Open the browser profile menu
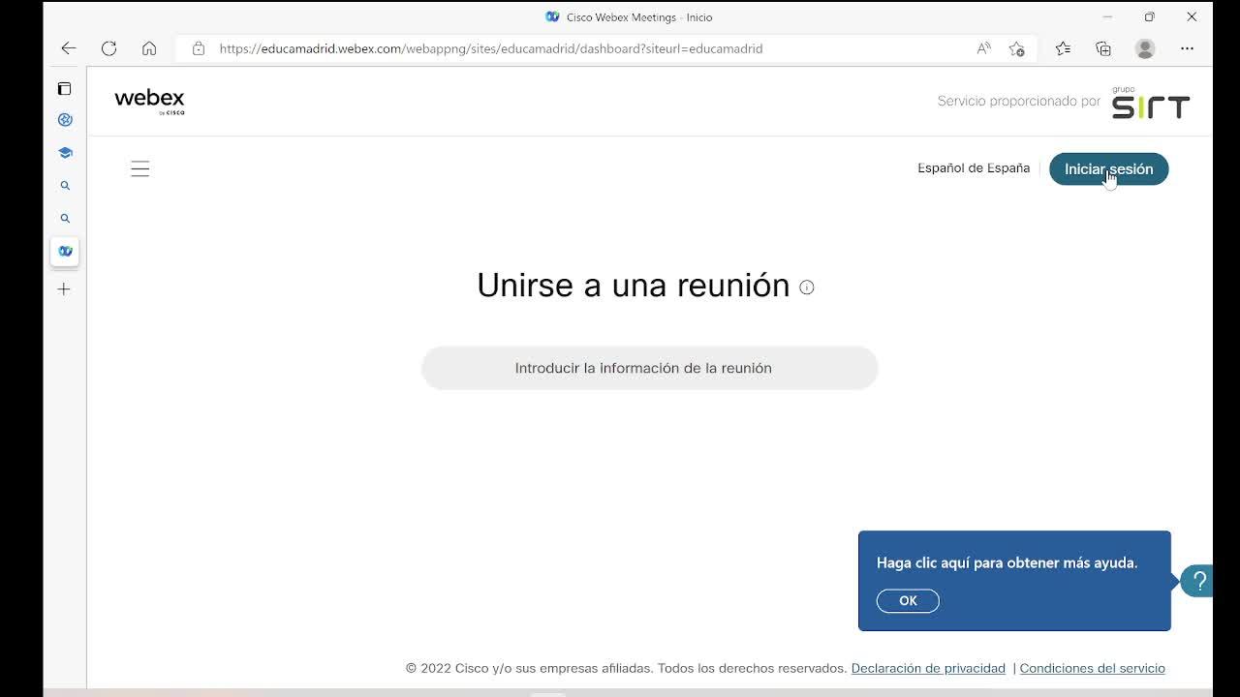This screenshot has height=697, width=1240. click(1145, 48)
